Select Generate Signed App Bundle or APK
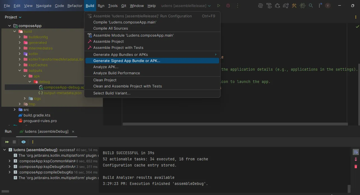This screenshot has height=195, width=360. click(x=127, y=61)
